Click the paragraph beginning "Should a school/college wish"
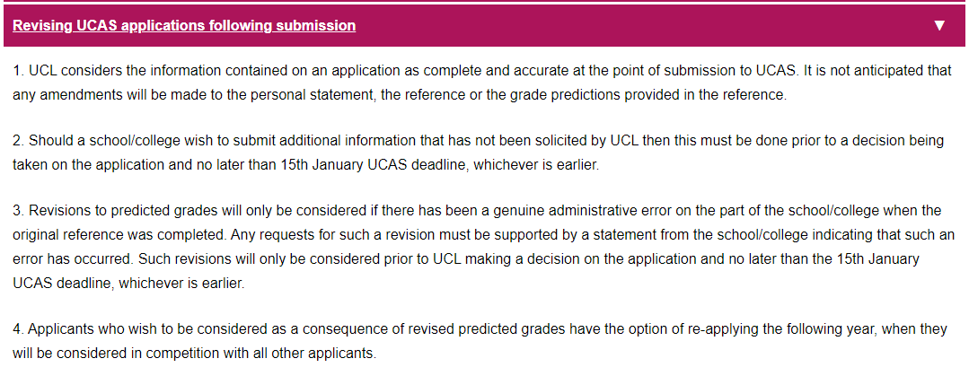The image size is (969, 376). click(479, 153)
